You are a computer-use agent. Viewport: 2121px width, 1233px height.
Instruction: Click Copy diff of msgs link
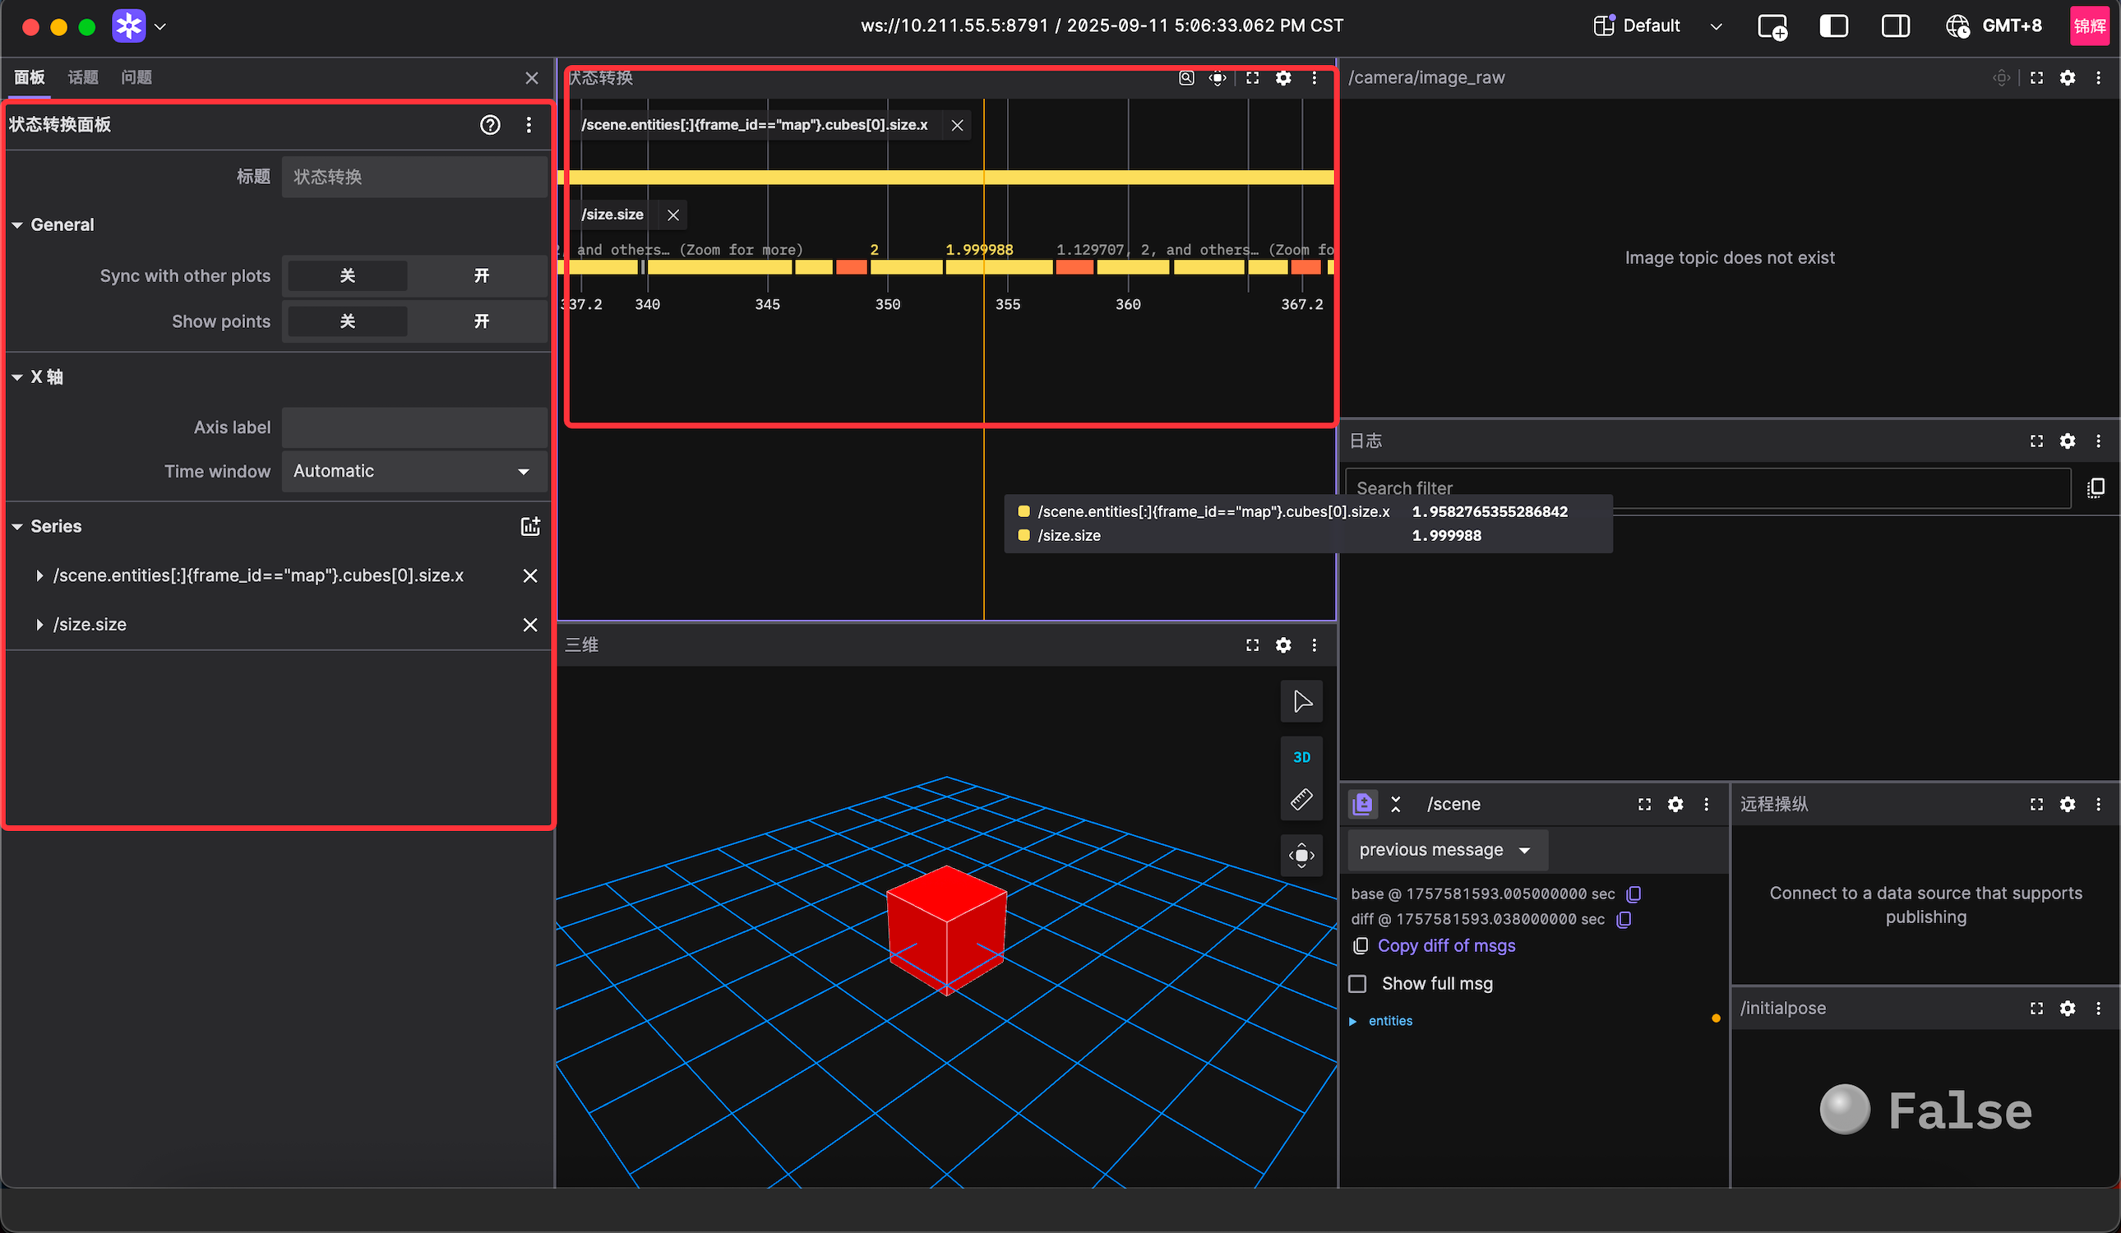[x=1445, y=946]
